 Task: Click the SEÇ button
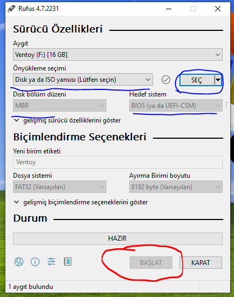197,80
